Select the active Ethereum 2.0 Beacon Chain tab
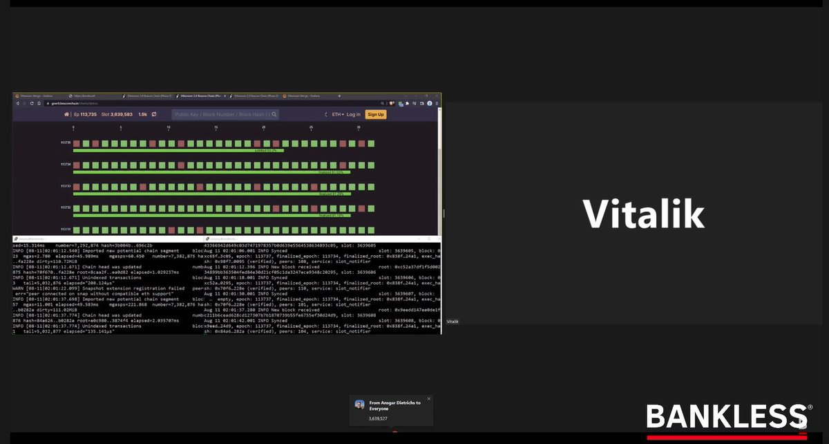 click(200, 95)
